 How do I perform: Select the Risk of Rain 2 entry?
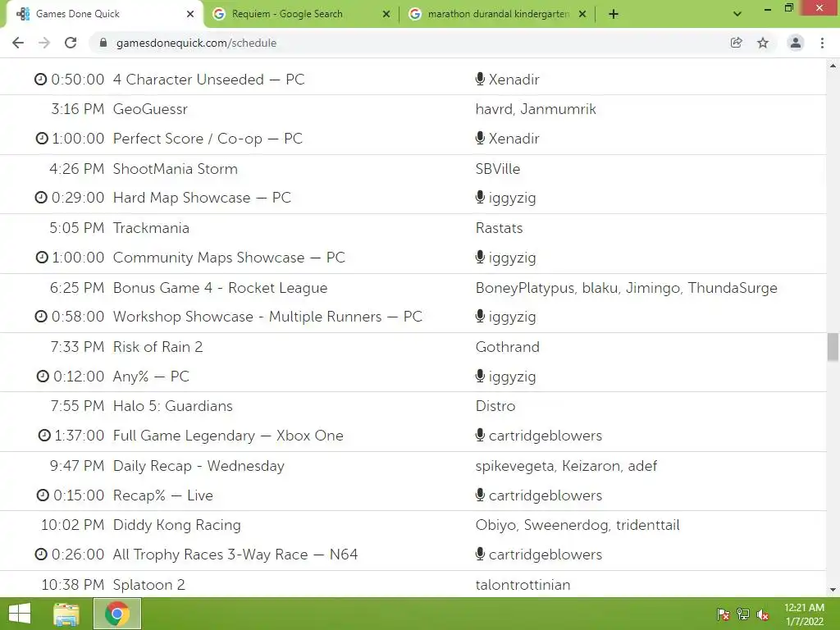tap(158, 347)
